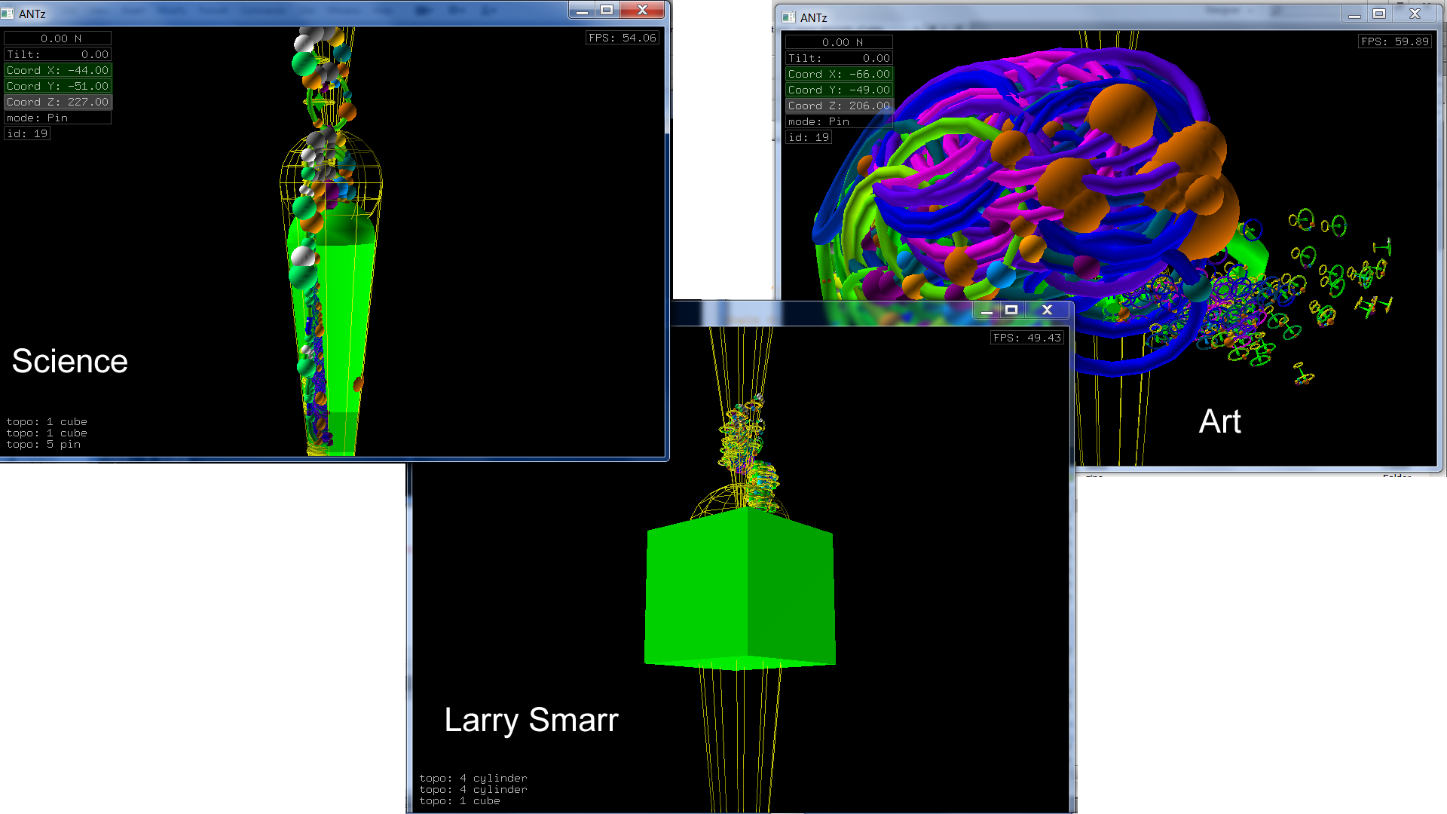Viewport: 1447px width, 814px height.
Task: Close the Larry Smarr window
Action: (1047, 310)
